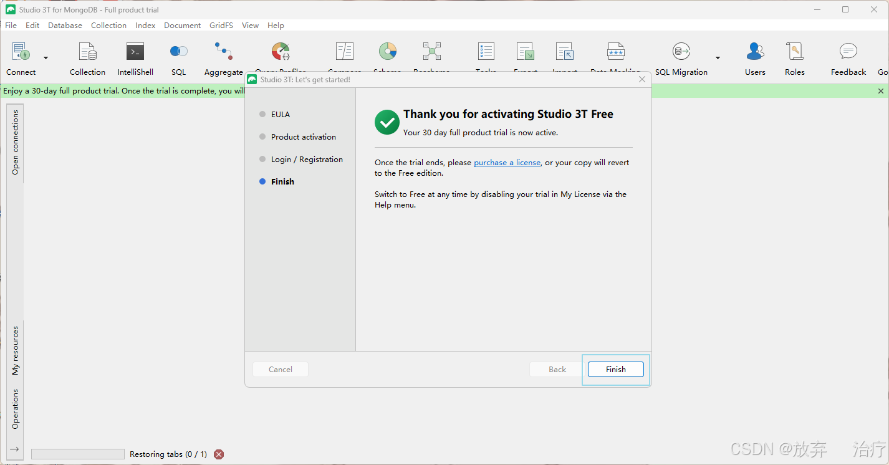This screenshot has height=465, width=889.
Task: Open the GridFS menu
Action: pyautogui.click(x=221, y=26)
